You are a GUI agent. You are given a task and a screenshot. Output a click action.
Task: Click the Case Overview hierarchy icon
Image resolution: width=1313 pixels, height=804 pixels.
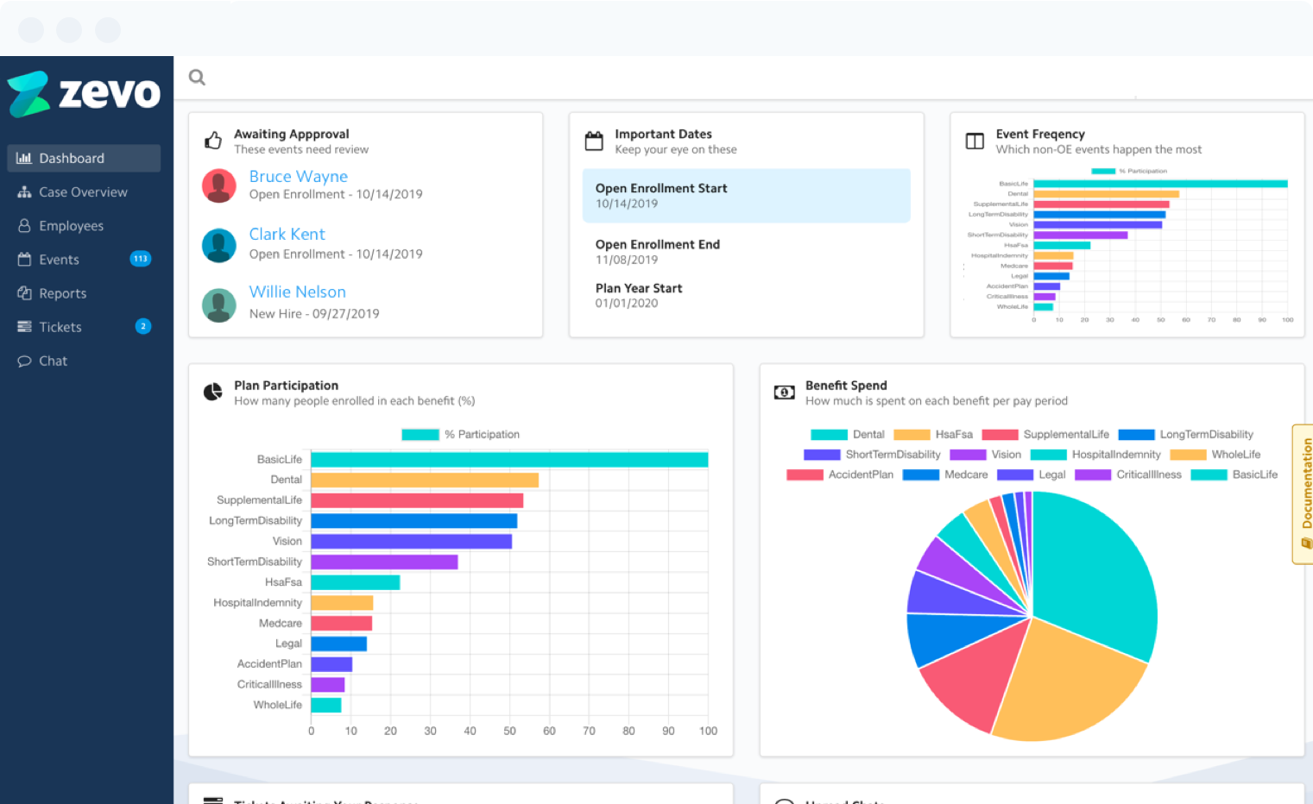pos(24,192)
